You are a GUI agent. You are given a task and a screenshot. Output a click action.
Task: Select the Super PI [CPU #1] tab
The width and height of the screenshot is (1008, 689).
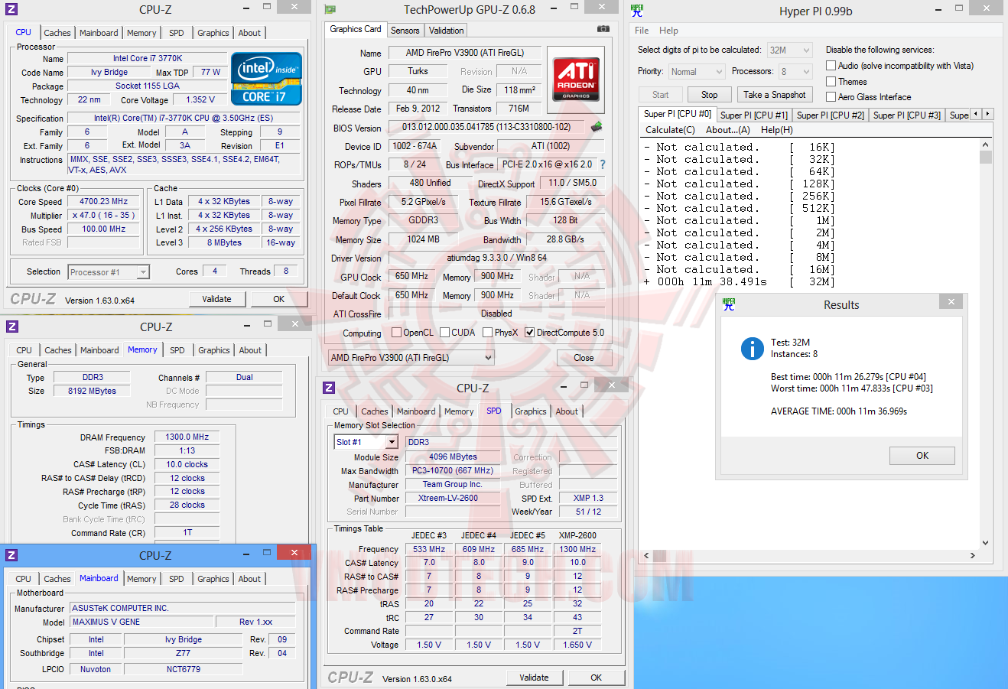(754, 115)
